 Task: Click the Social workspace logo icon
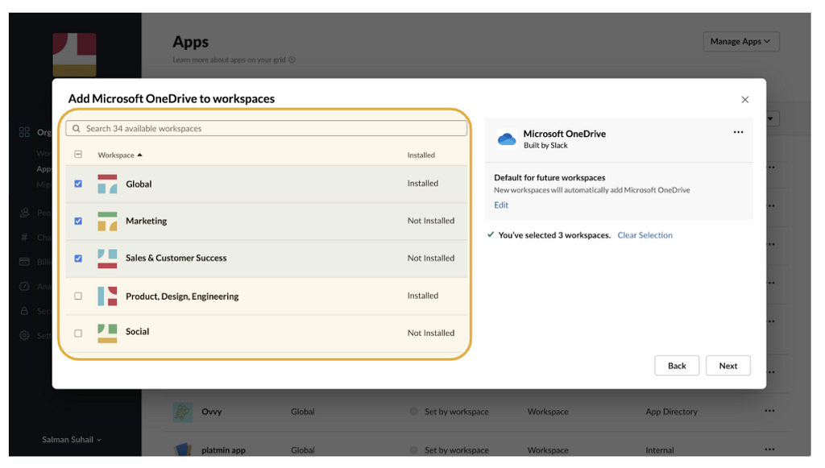click(107, 333)
